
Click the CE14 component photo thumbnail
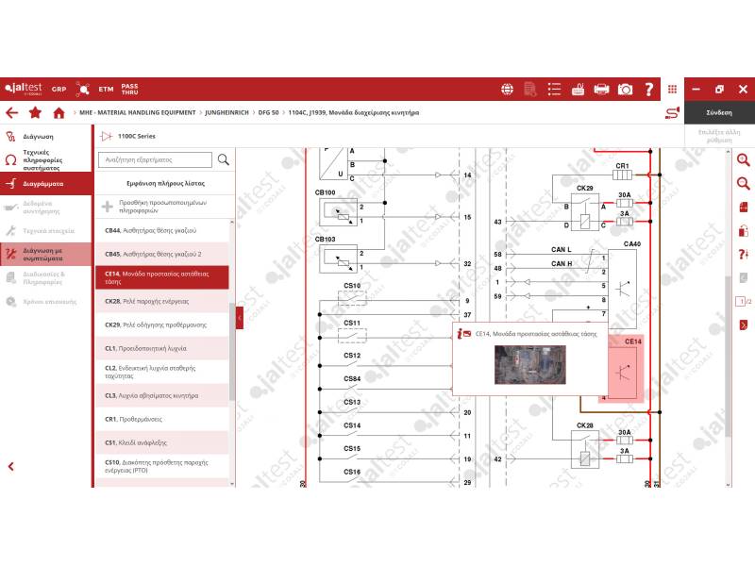[x=529, y=364]
